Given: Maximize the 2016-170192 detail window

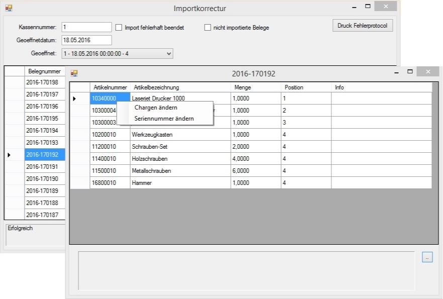Looking at the screenshot, I should pos(410,72).
